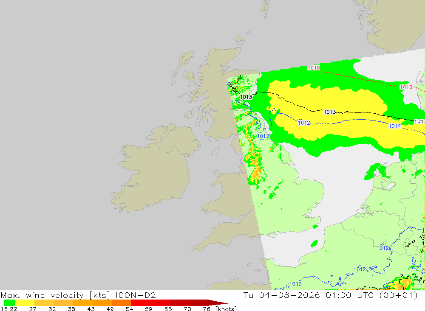Click the 'Tu 04-08-2026 01:00 UTC (00+01)' timestamp
Viewport: 425px width, 311px height.
tap(330, 295)
